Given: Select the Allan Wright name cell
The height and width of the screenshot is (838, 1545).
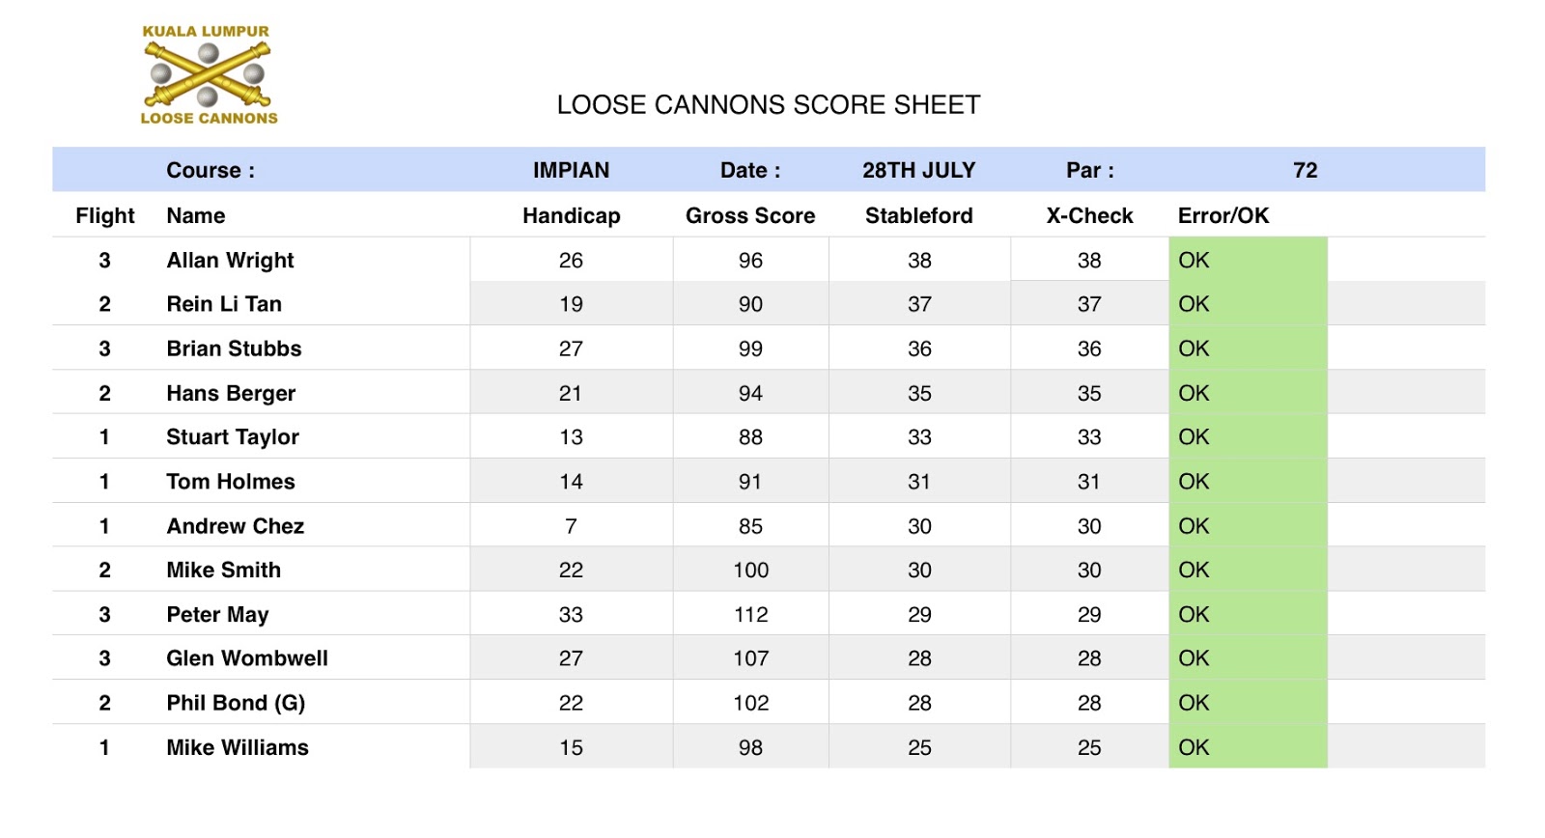Looking at the screenshot, I should [230, 261].
